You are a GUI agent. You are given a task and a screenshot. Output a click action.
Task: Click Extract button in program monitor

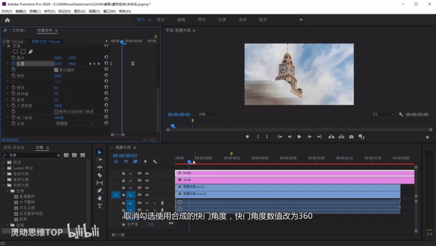coord(341,137)
